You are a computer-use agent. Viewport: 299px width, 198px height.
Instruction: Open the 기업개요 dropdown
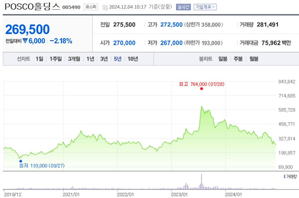(205, 7)
